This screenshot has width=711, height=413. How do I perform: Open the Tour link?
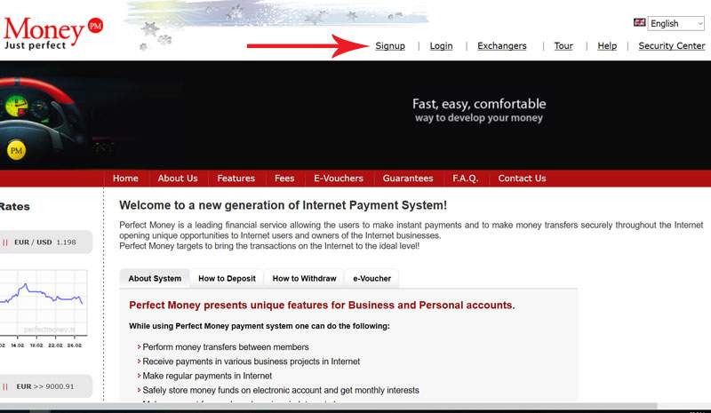click(563, 46)
